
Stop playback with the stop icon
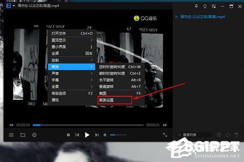pos(68,135)
